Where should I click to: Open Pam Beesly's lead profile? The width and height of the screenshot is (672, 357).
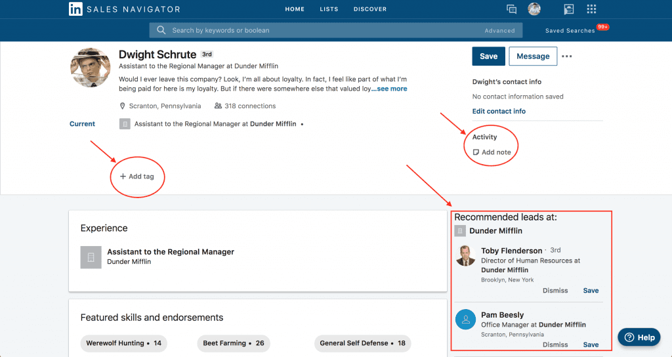coord(502,315)
